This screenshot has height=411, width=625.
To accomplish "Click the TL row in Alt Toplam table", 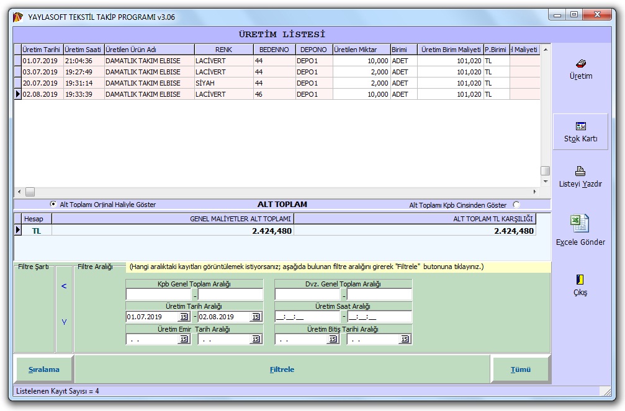I will (x=275, y=231).
